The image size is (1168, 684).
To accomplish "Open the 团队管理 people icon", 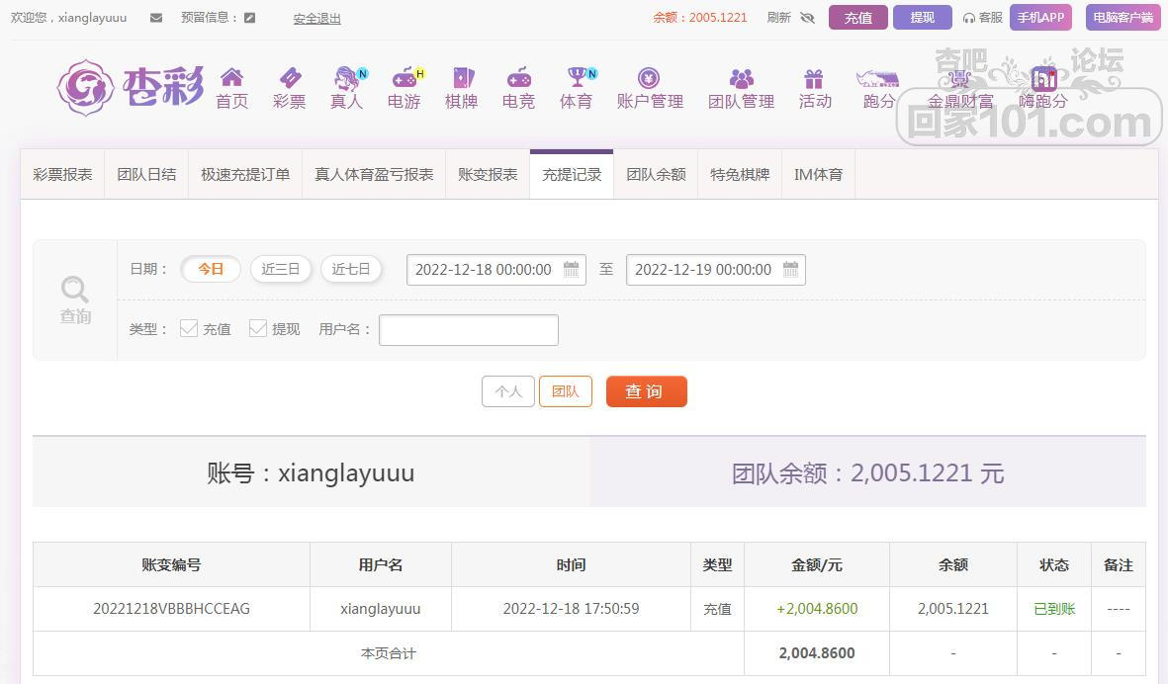I will click(741, 78).
